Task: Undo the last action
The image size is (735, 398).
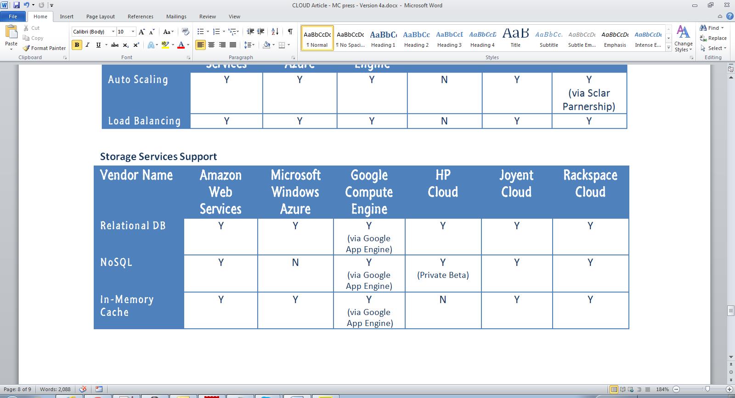Action: click(x=27, y=5)
